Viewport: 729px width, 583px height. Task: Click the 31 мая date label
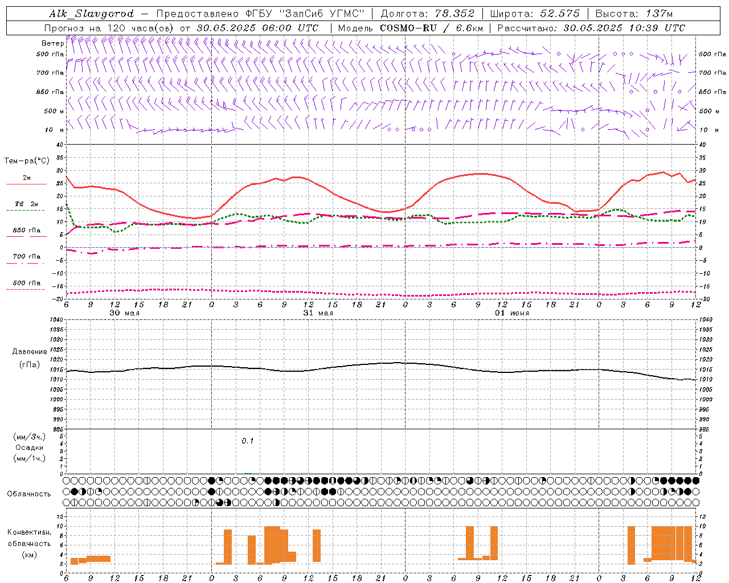click(318, 313)
